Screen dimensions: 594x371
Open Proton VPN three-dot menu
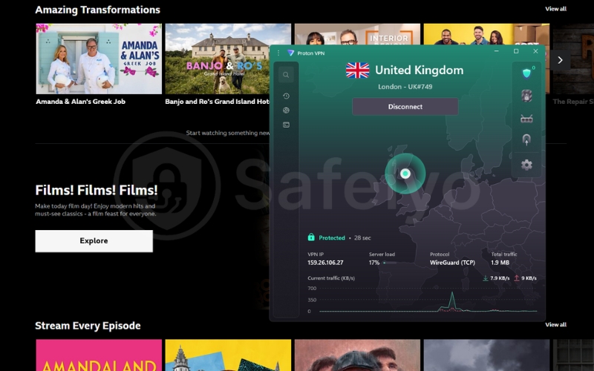278,53
